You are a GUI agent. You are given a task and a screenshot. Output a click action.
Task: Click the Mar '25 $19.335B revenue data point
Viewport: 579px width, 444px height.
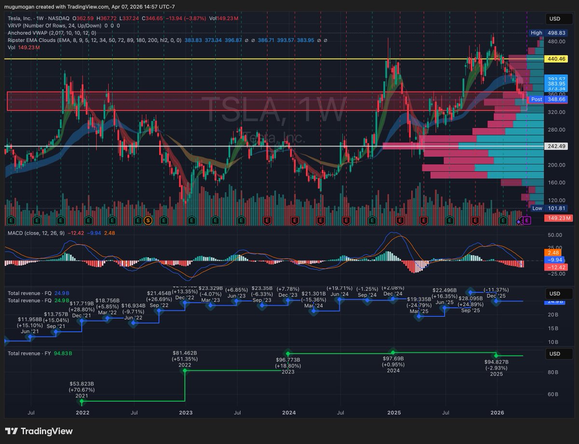click(418, 317)
